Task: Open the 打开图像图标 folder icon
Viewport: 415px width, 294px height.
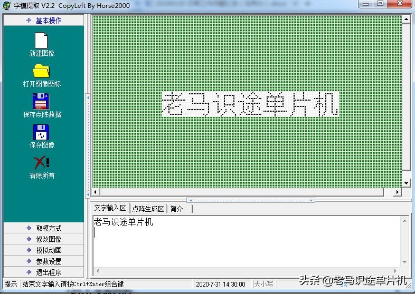Action: 41,71
